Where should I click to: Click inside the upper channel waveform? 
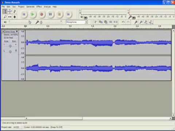point(98,43)
